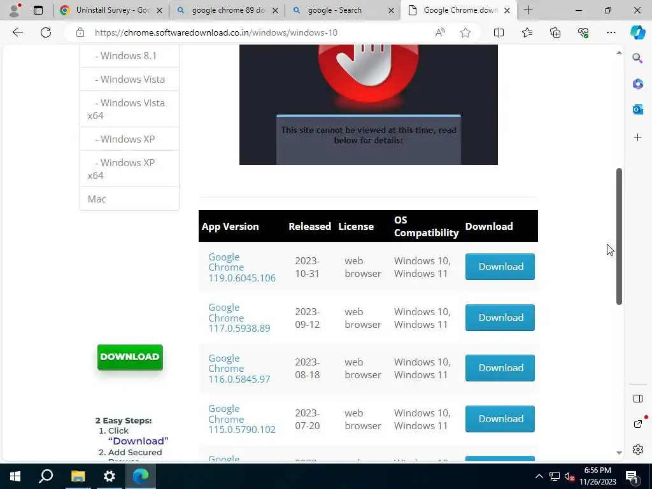Screen dimensions: 652x489
Task: Open Outlook in the sidebar
Action: [637, 110]
